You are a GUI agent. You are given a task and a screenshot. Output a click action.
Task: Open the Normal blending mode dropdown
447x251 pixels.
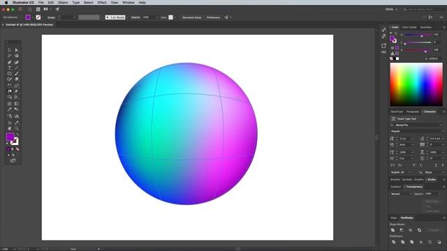[401, 194]
